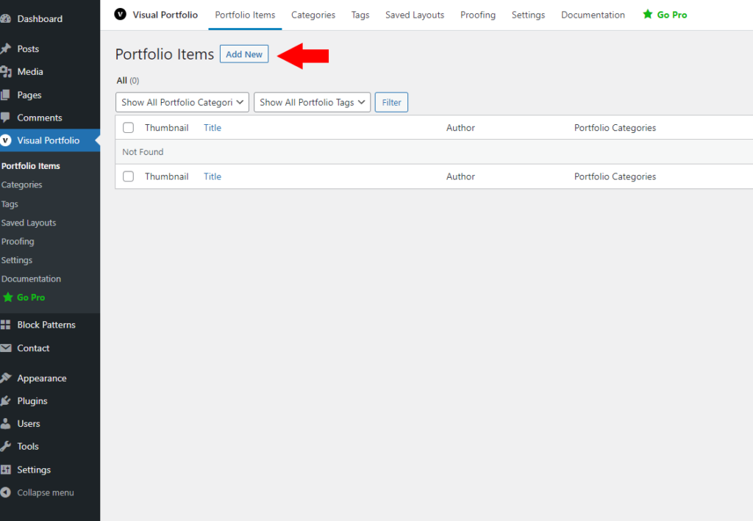Image resolution: width=753 pixels, height=521 pixels.
Task: Click the Title link in table footer
Action: [x=213, y=176]
